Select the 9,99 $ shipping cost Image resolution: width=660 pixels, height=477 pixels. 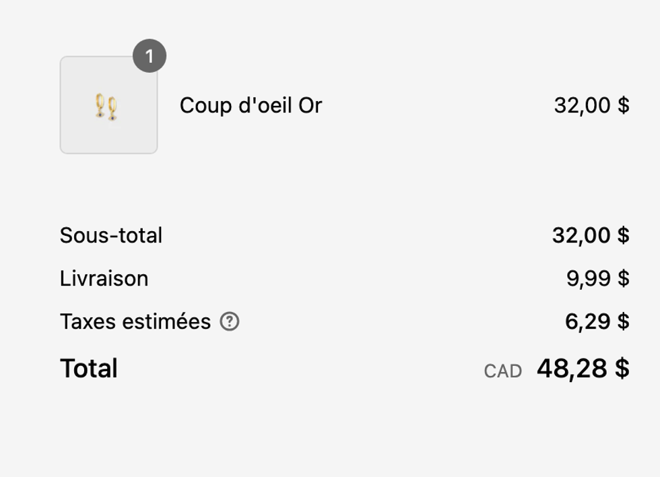click(x=598, y=278)
